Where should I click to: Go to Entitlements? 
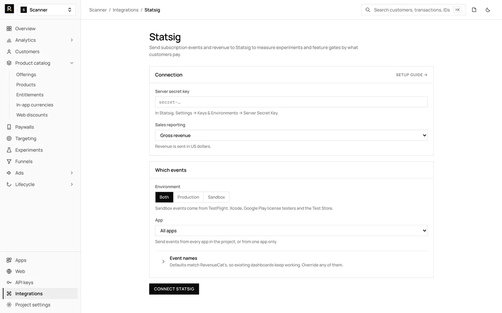[x=30, y=95]
